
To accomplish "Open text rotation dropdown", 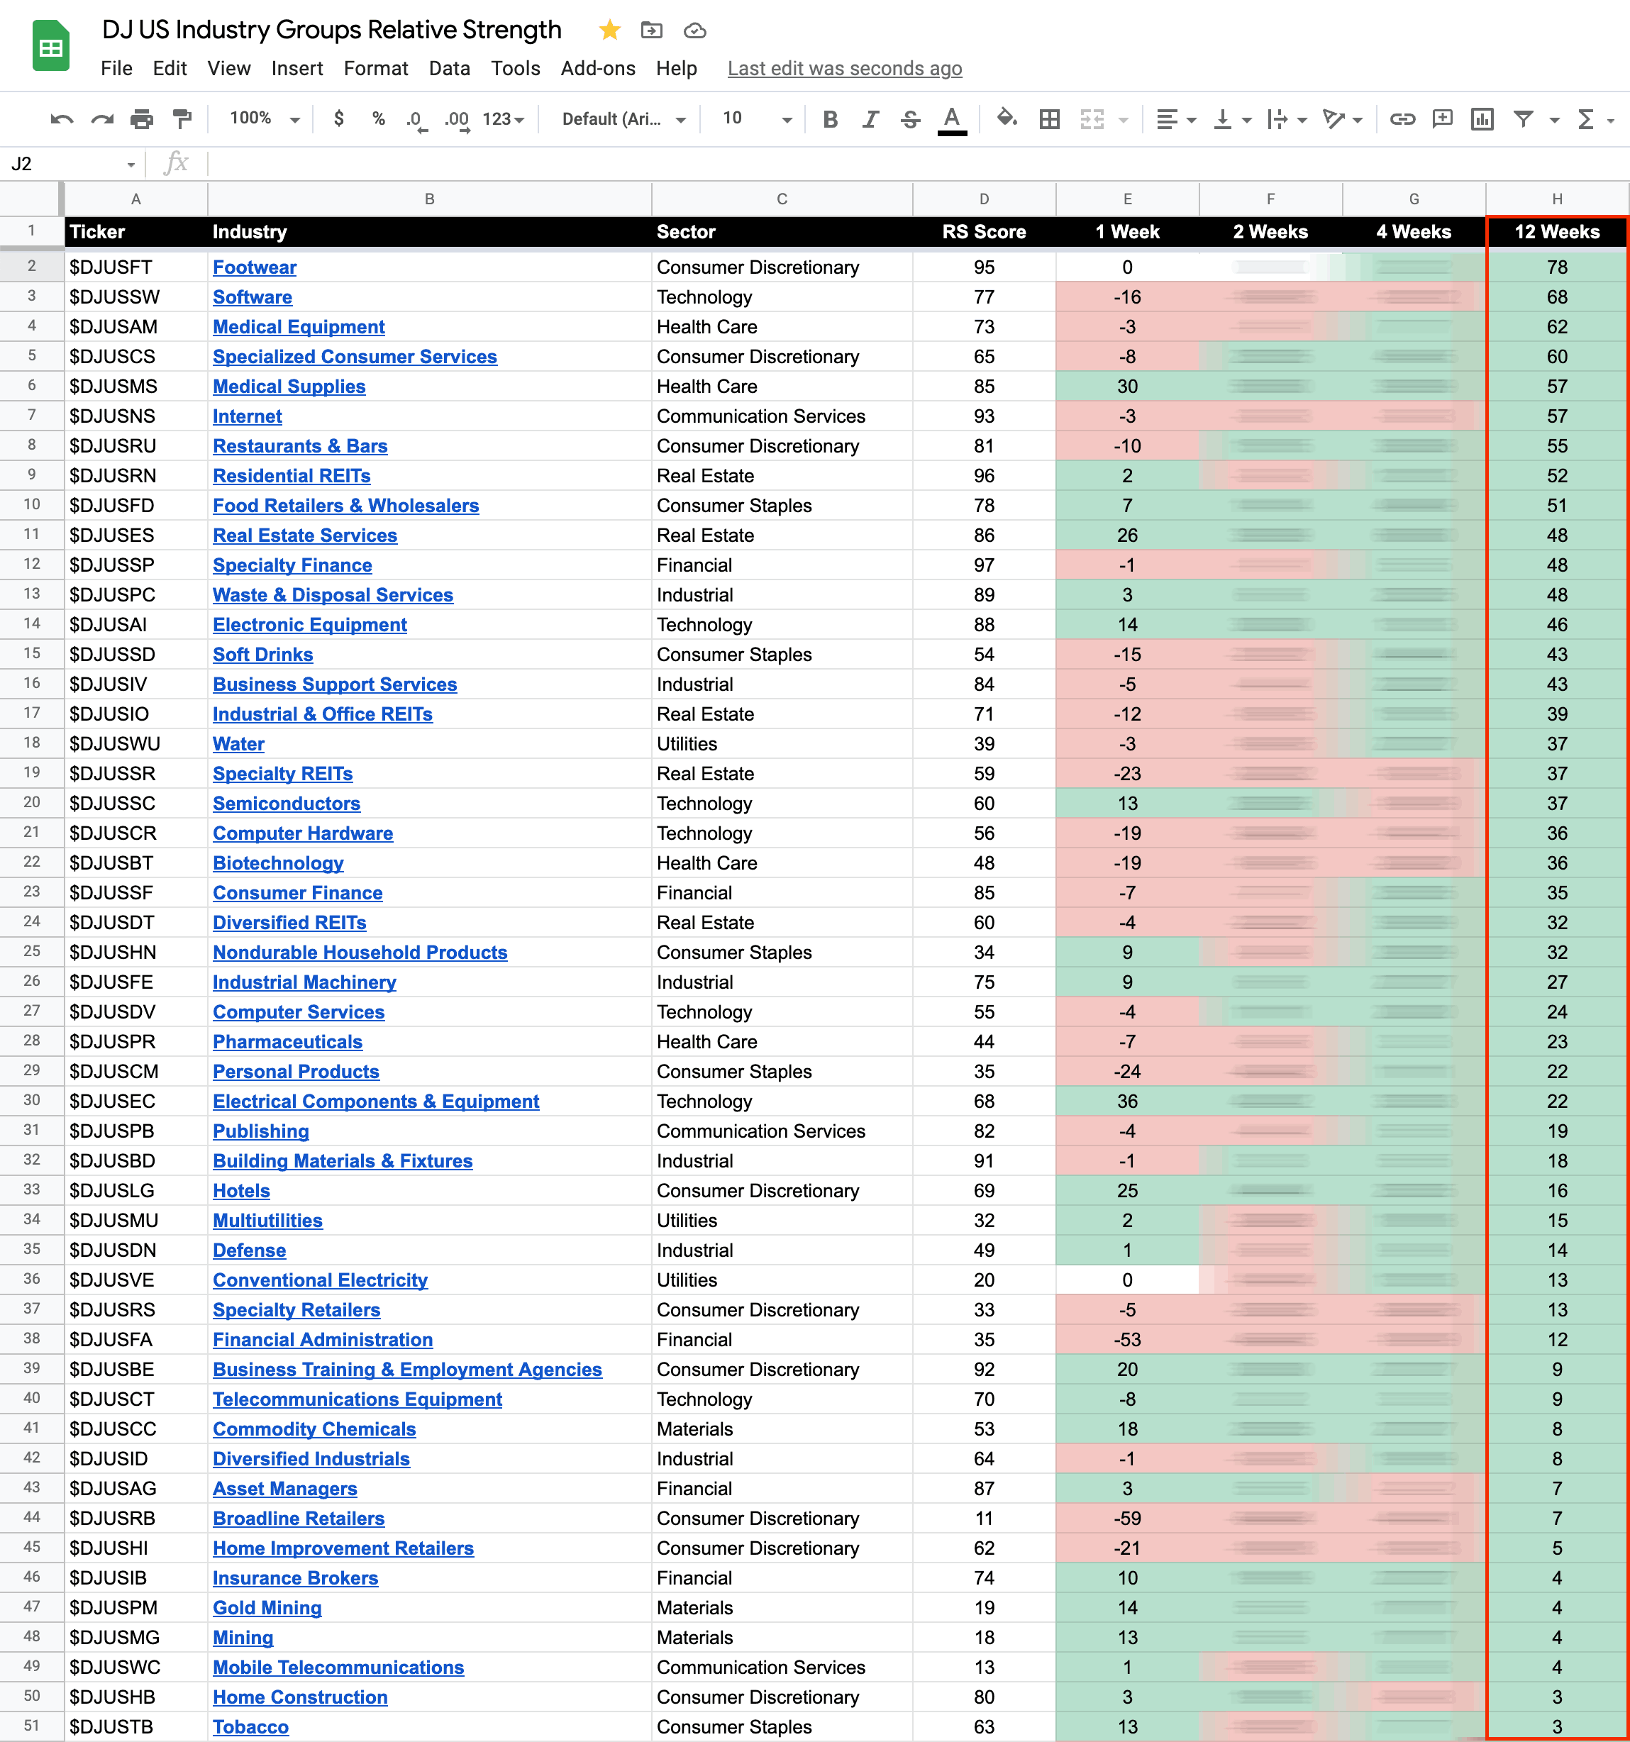I will pyautogui.click(x=1343, y=119).
